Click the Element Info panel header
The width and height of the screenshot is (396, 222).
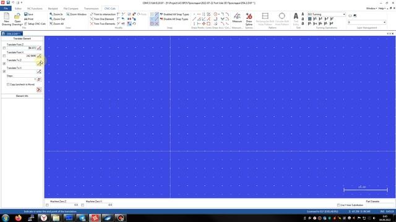click(x=22, y=96)
